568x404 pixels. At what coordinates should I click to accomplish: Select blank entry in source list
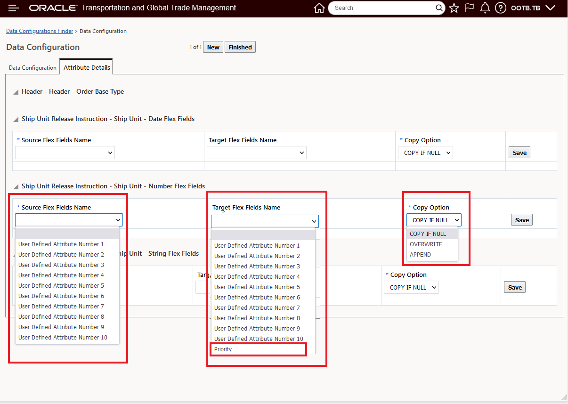pyautogui.click(x=67, y=234)
